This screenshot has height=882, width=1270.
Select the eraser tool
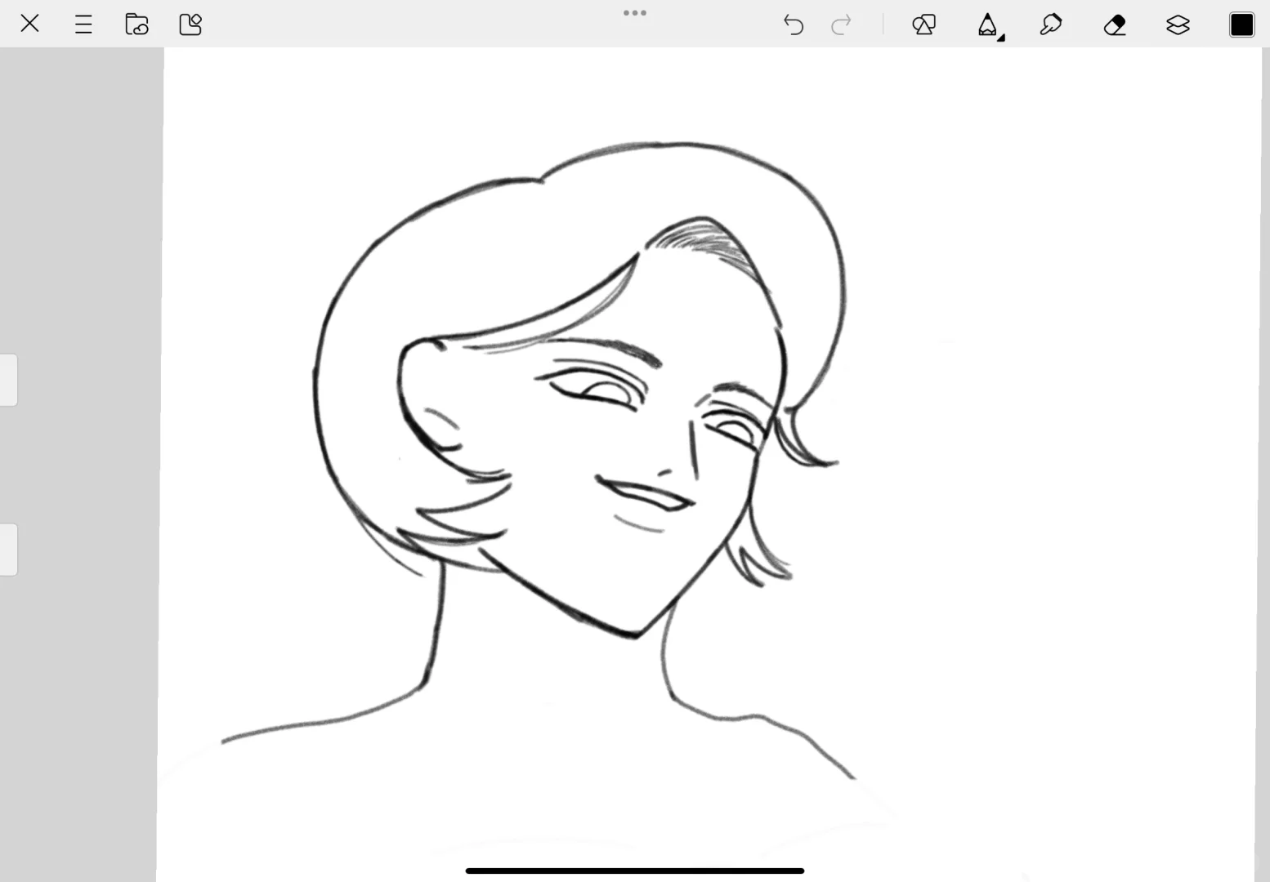[x=1115, y=25]
